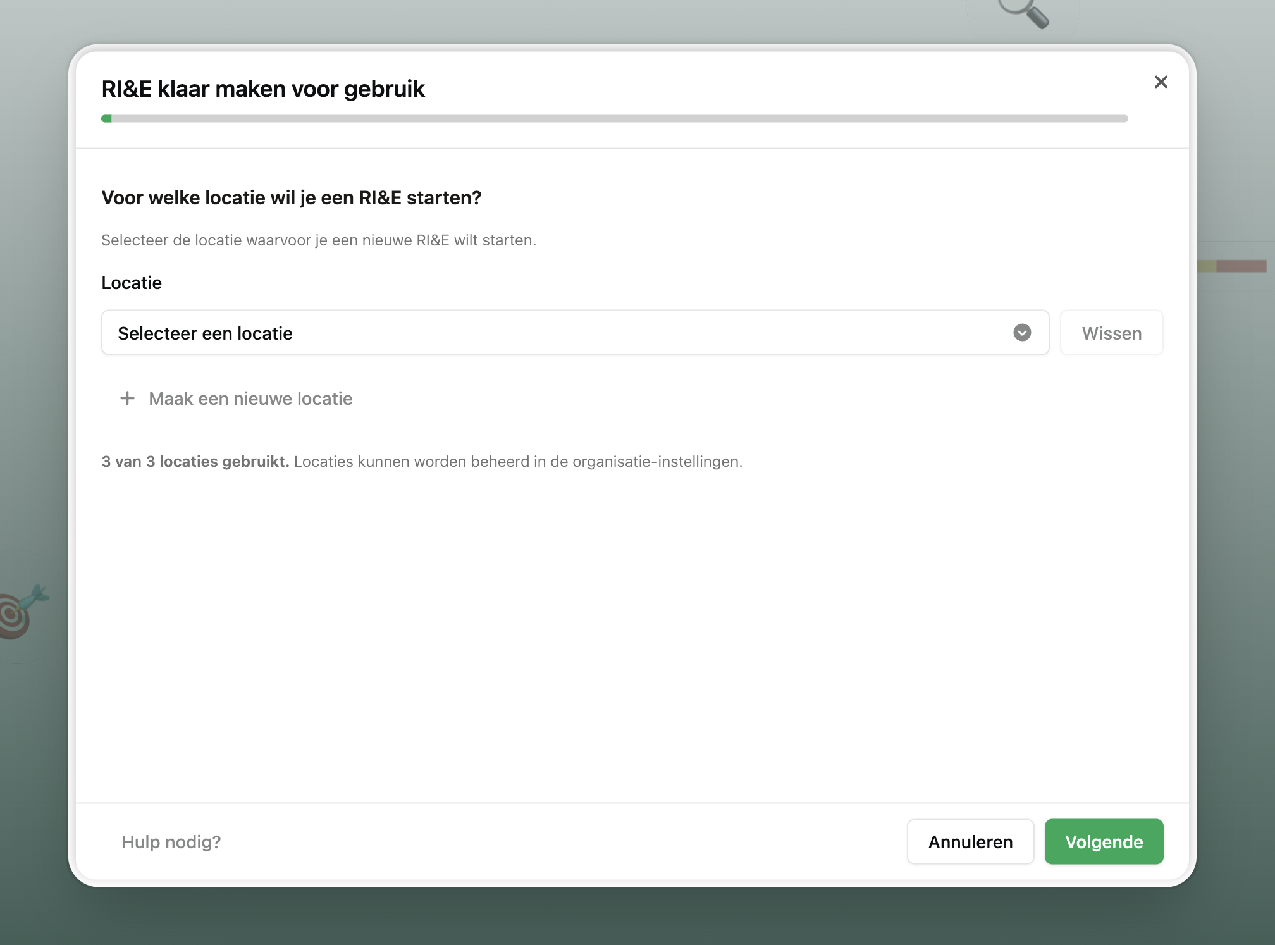Click the dropdown chevron circle icon
The height and width of the screenshot is (945, 1275).
[x=1022, y=333]
